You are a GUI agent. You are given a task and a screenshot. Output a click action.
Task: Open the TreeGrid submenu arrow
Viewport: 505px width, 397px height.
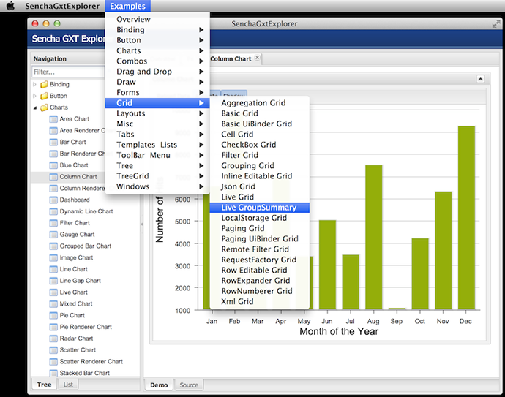(201, 176)
